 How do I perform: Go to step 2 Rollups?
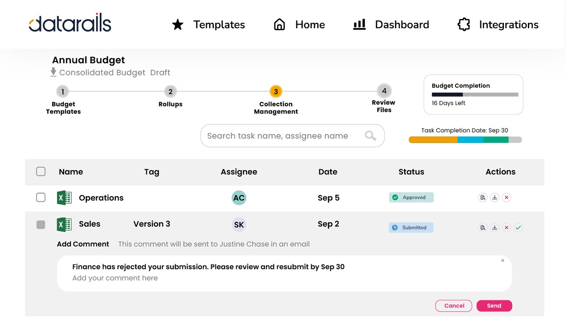click(170, 92)
